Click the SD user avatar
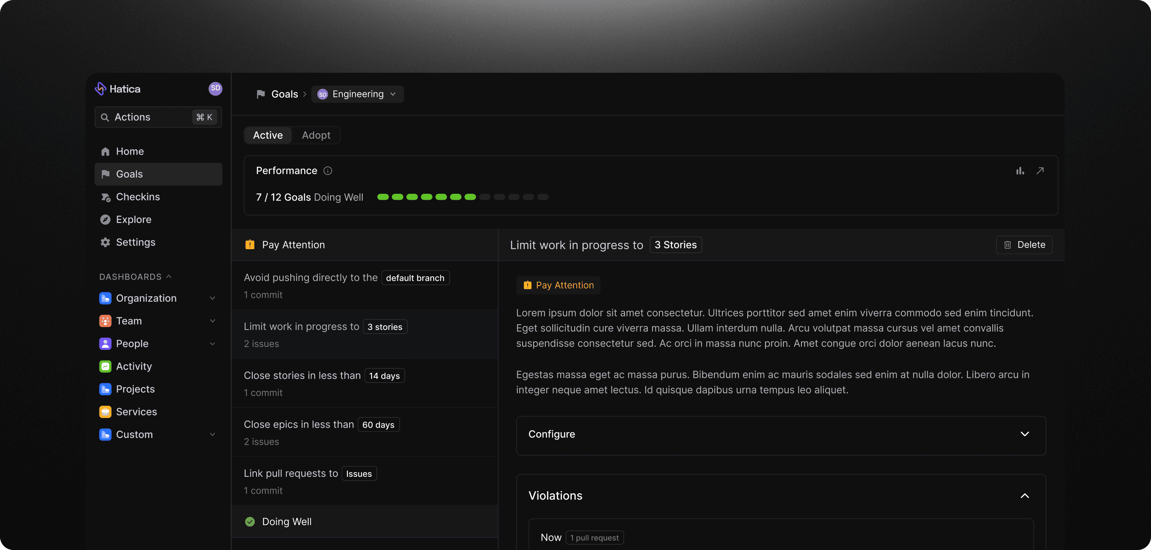1151x550 pixels. coord(215,88)
